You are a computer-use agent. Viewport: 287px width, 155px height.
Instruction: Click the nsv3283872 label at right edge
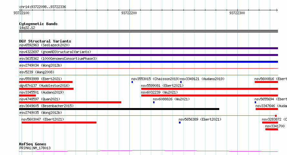pos(274,119)
